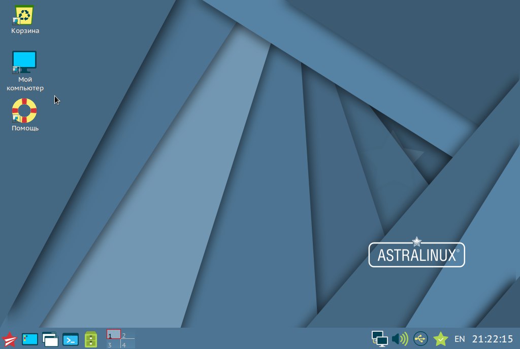
Task: Click the 21:22:15 clock
Action: point(493,339)
